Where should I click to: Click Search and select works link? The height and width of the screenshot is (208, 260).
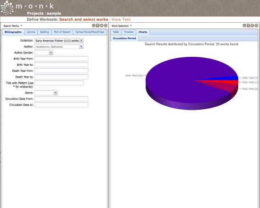click(x=84, y=19)
